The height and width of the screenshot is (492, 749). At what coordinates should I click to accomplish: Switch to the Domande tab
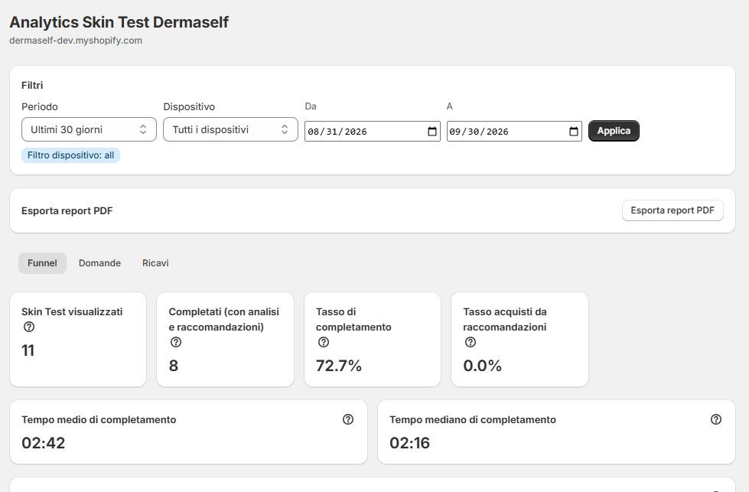[x=99, y=263]
